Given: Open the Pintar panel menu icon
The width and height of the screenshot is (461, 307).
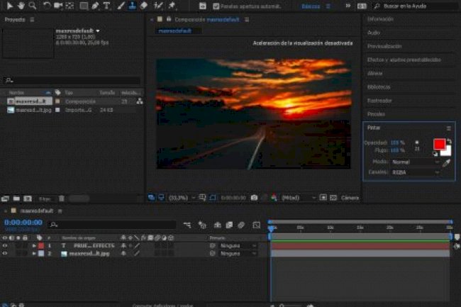Looking at the screenshot, I should click(449, 128).
